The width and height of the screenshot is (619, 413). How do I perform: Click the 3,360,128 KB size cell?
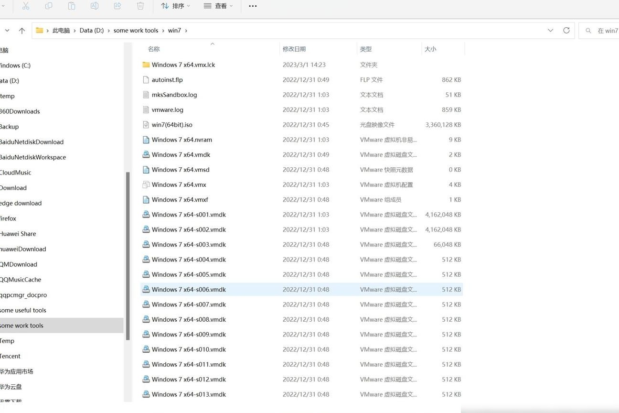443,125
